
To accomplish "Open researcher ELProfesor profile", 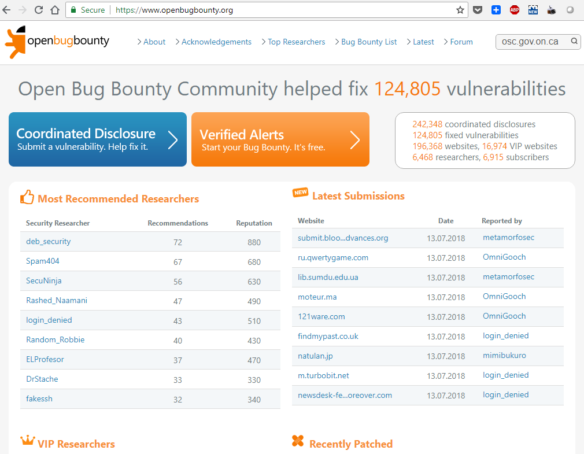I will (45, 359).
